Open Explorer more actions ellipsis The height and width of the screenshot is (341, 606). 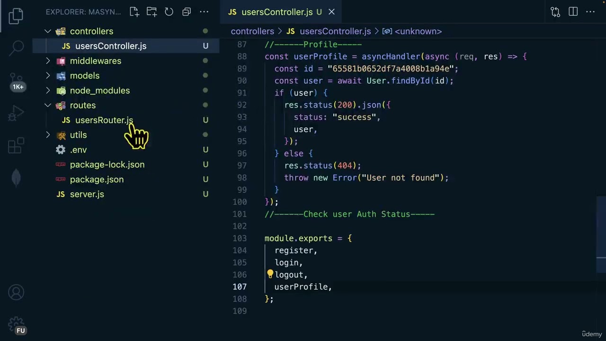(204, 12)
